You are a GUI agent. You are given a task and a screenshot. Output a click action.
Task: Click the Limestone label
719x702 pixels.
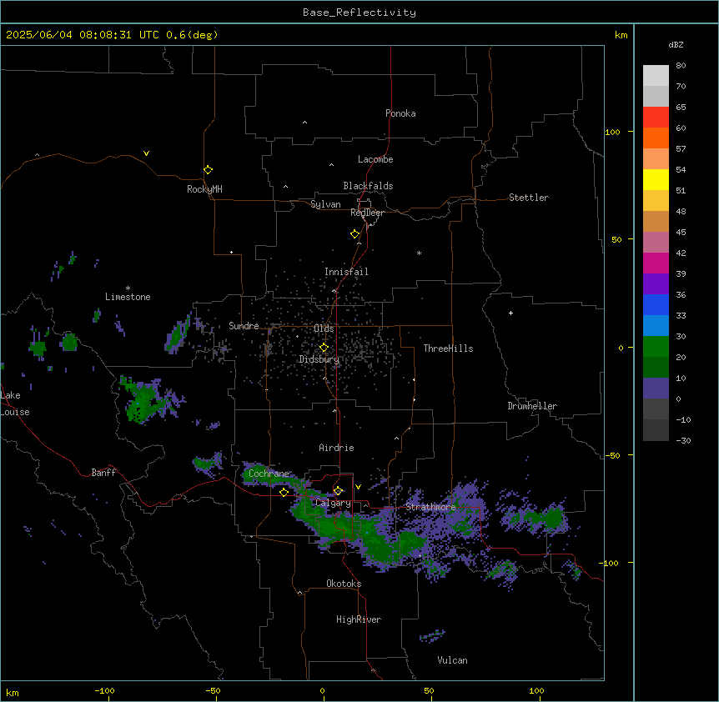(128, 297)
